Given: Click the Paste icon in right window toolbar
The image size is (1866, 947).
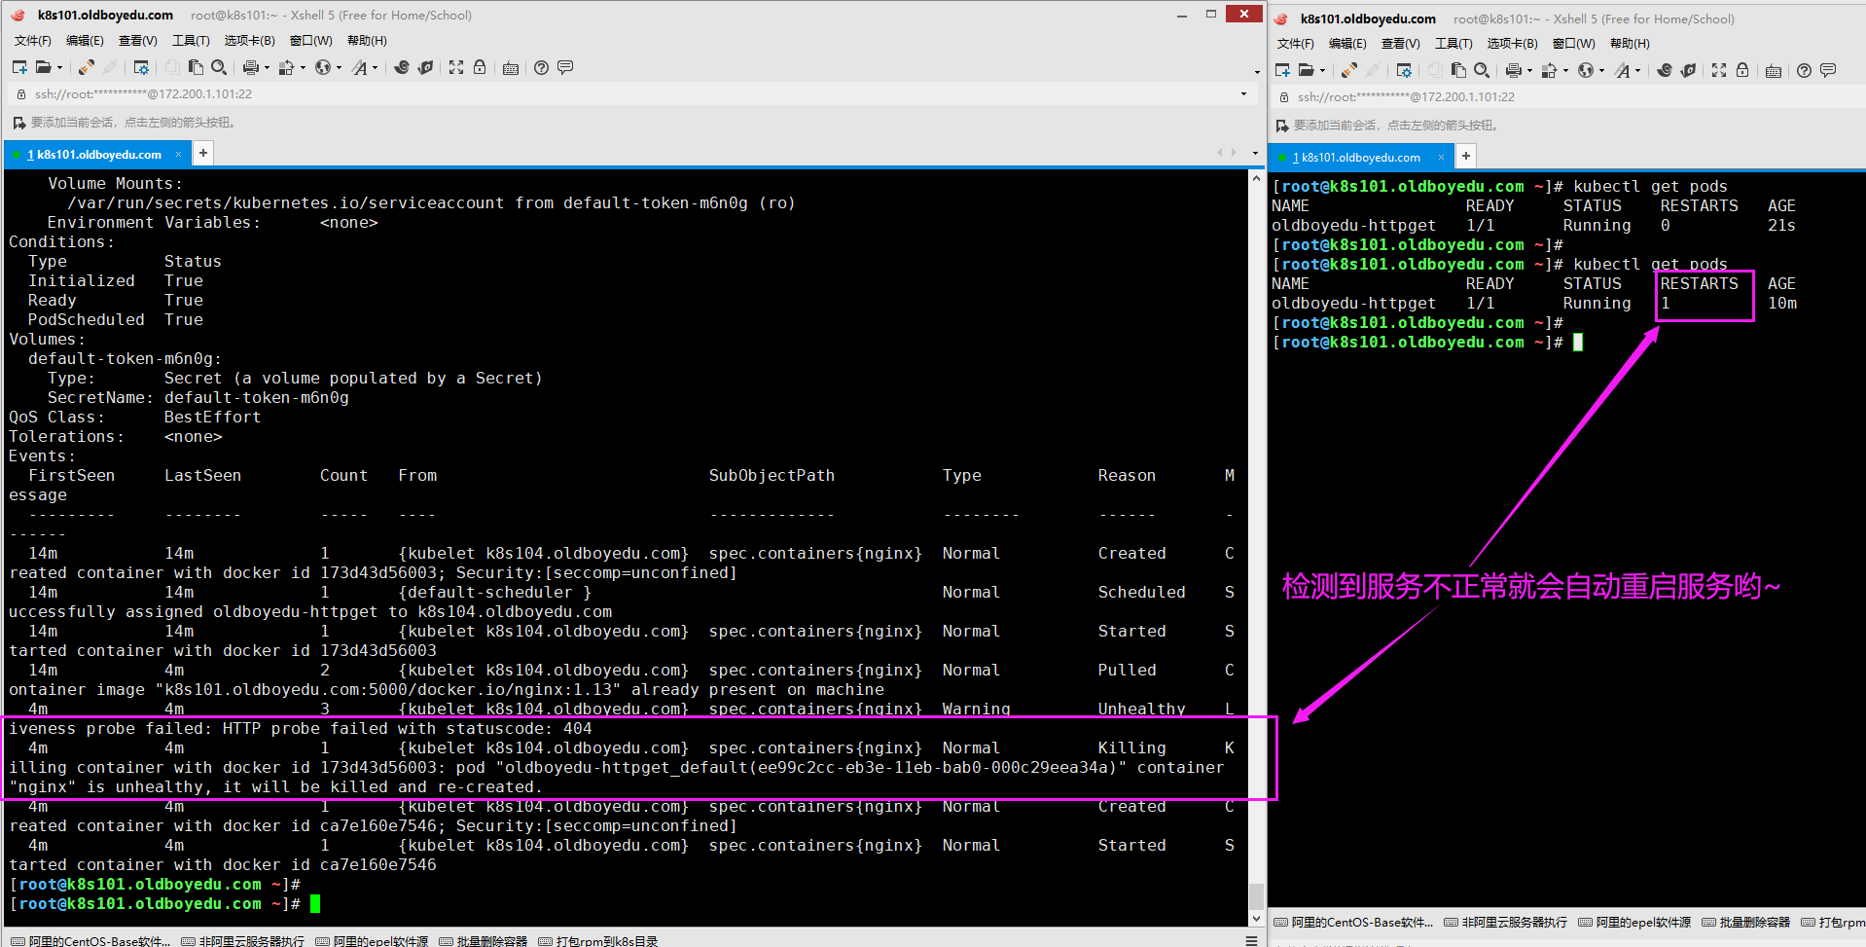Looking at the screenshot, I should click(x=1458, y=70).
